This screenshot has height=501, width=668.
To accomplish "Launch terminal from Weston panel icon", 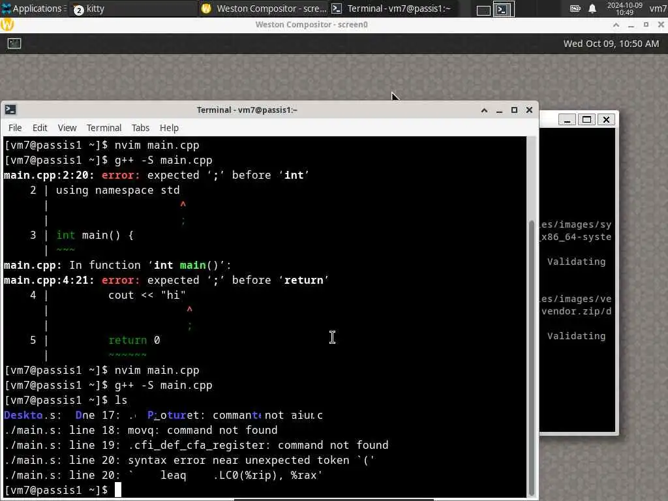I will [x=14, y=44].
